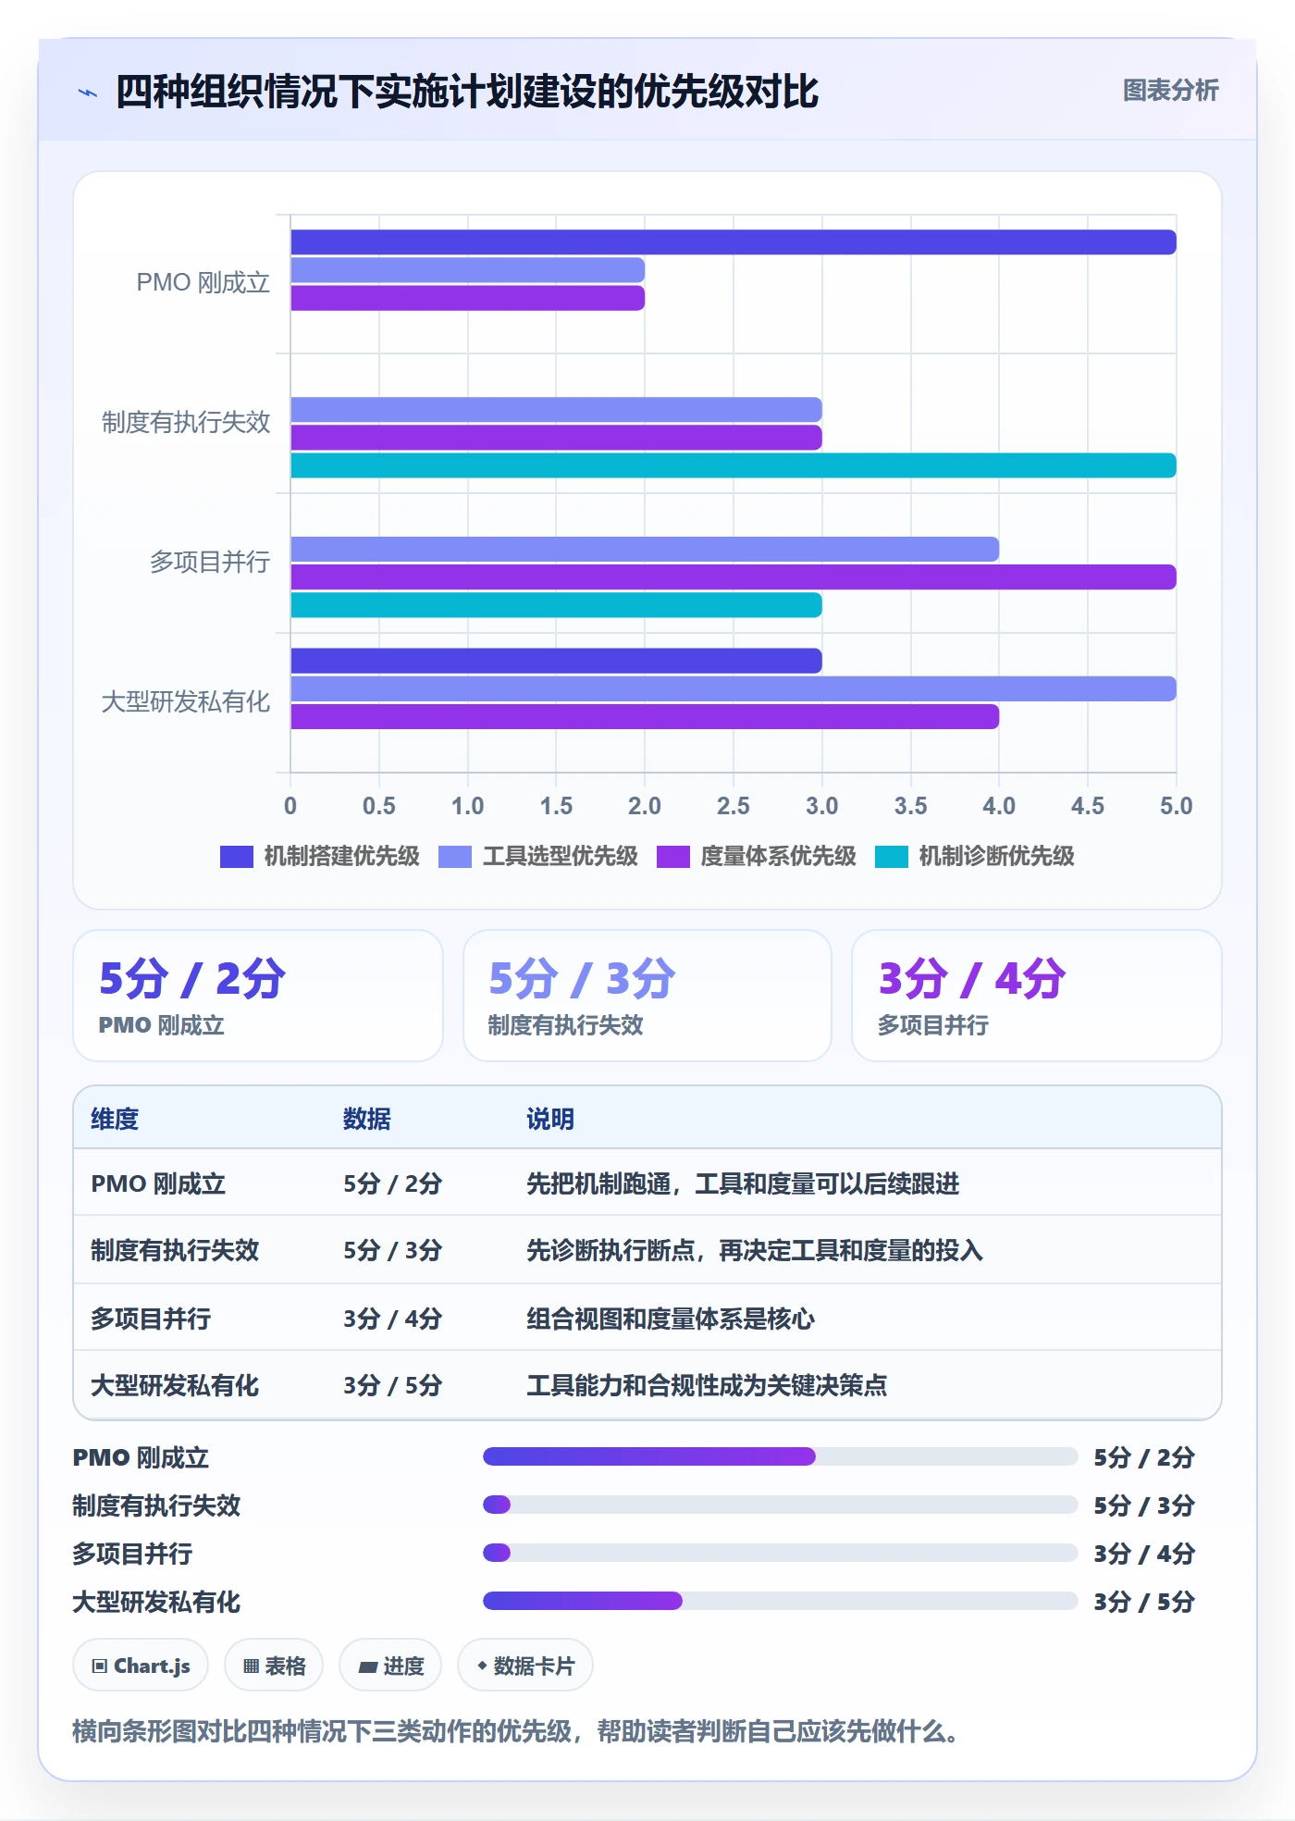Viewport: 1295px width, 1821px height.
Task: Click the 大型研发私有化 progress bar
Action: point(780,1601)
